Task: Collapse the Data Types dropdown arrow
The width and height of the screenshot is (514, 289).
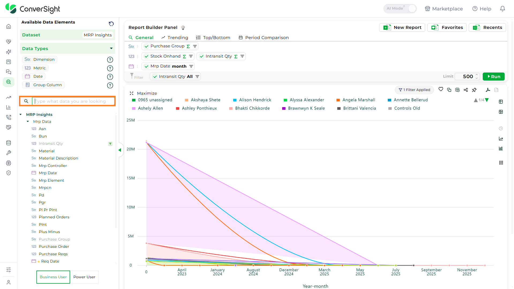Action: click(x=111, y=48)
